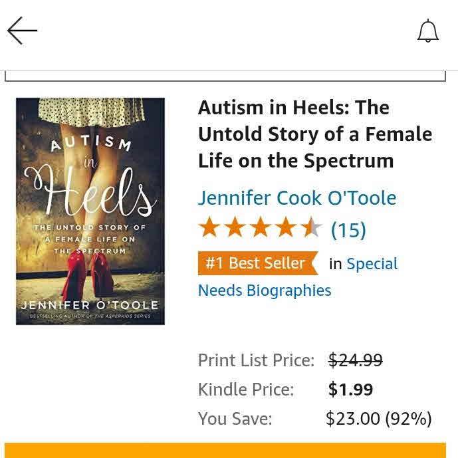Open author Jennifer Cook O'Toole's page
This screenshot has width=458, height=458.
(x=296, y=198)
